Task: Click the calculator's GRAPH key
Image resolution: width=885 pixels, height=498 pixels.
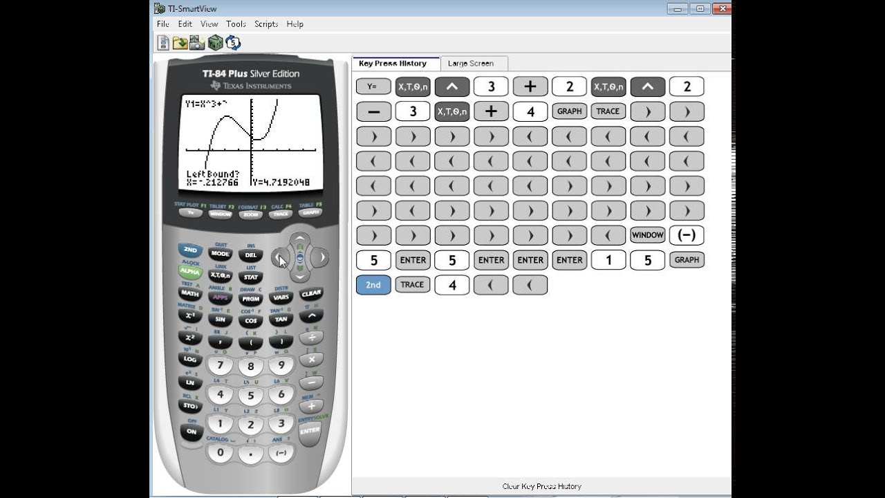Action: 310,212
